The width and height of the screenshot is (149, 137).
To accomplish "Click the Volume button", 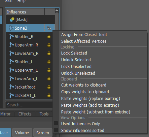I will (22, 133).
